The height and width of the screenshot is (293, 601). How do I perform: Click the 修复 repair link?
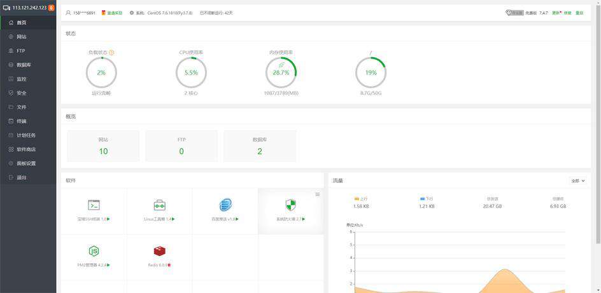tap(567, 13)
